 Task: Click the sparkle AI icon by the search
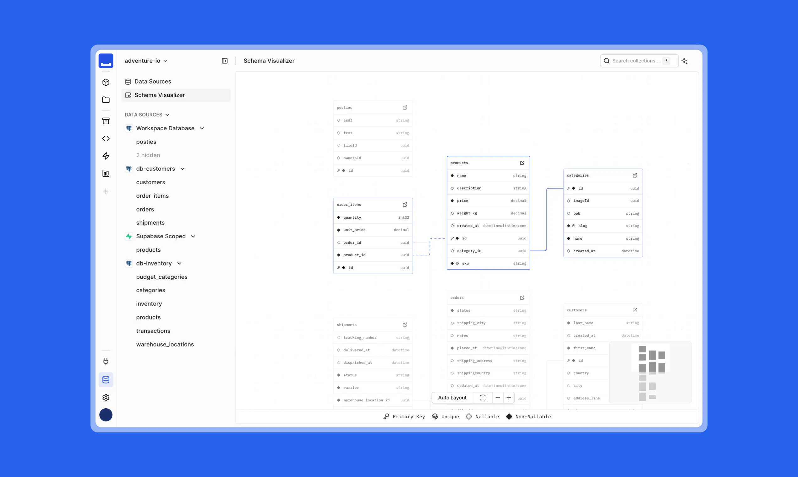coord(684,61)
